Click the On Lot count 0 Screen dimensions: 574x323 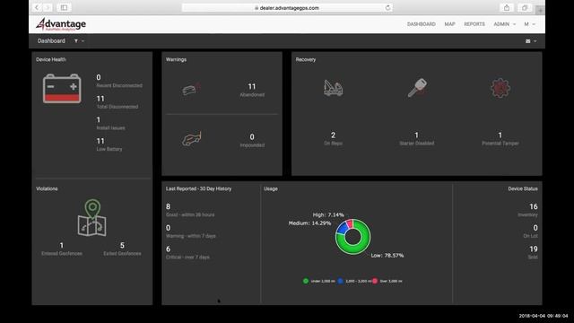tap(535, 228)
